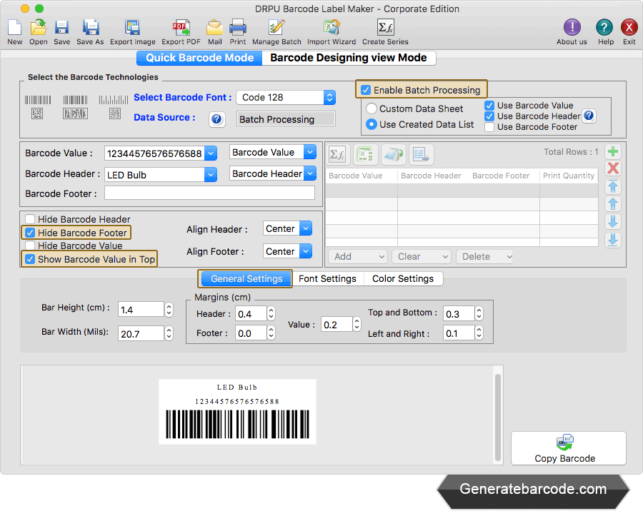
Task: Open the Delete dropdown below table
Action: (x=485, y=256)
